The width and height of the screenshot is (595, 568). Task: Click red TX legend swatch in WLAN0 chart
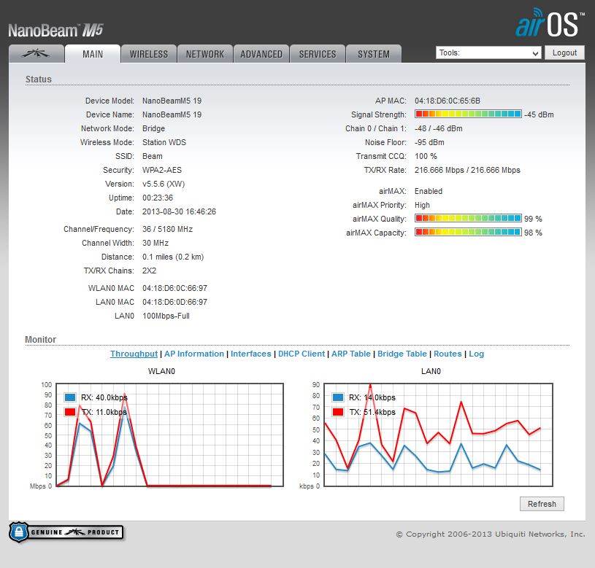coord(70,412)
